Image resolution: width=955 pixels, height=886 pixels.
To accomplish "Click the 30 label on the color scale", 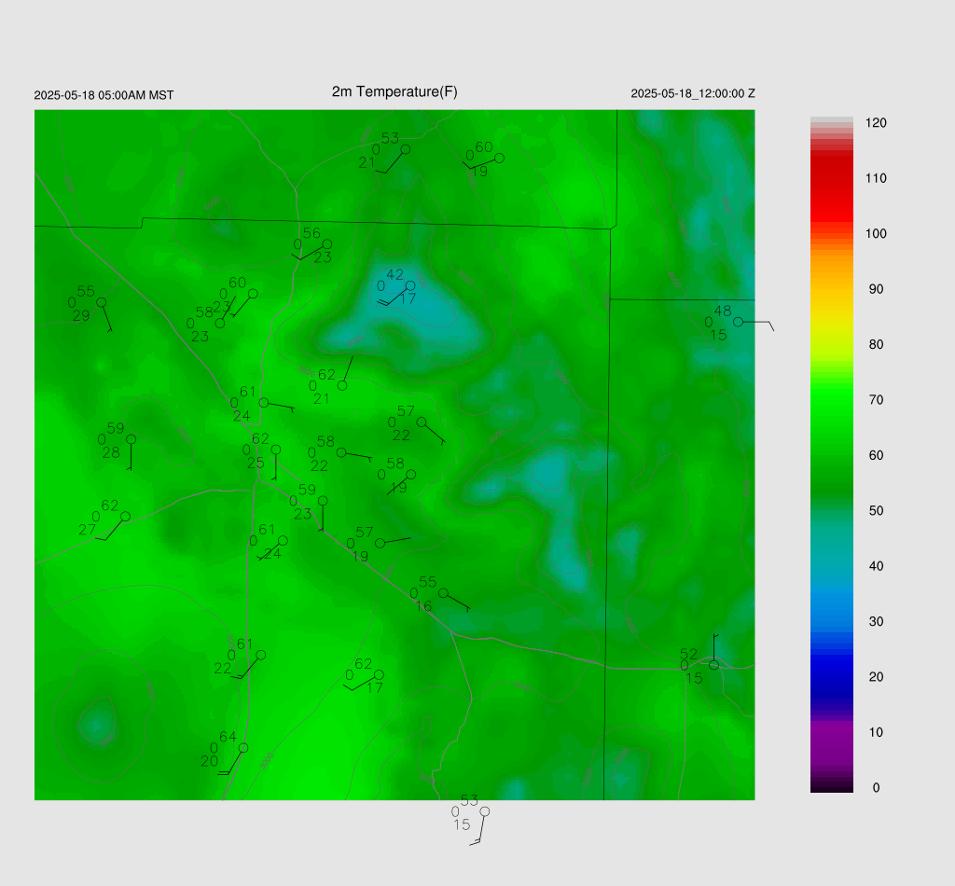I will click(x=876, y=622).
